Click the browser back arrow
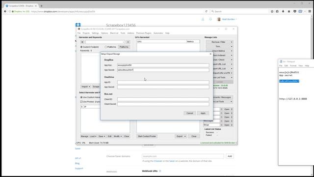 [x=5, y=11]
